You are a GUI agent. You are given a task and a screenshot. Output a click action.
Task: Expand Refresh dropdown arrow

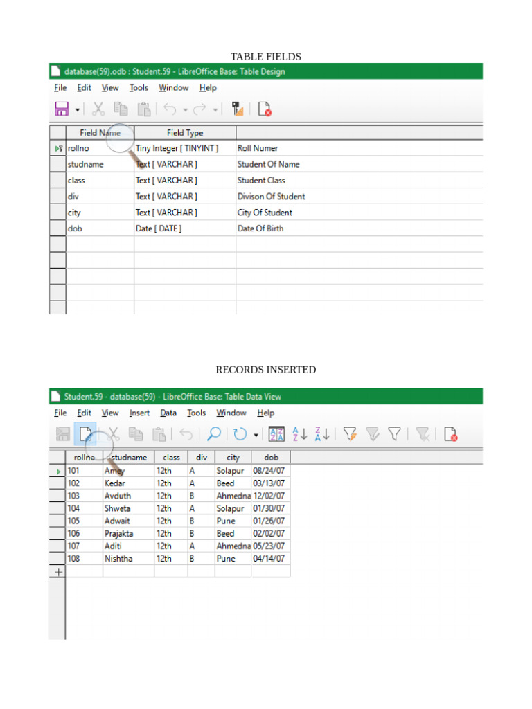tap(256, 435)
